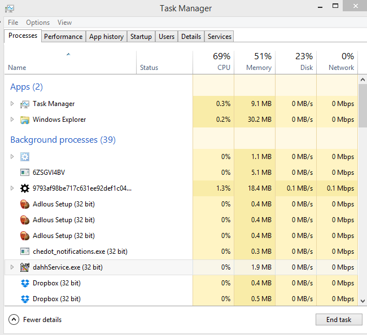The height and width of the screenshot is (335, 367).
Task: Click the first Adlous Setup icon
Action: click(25, 204)
